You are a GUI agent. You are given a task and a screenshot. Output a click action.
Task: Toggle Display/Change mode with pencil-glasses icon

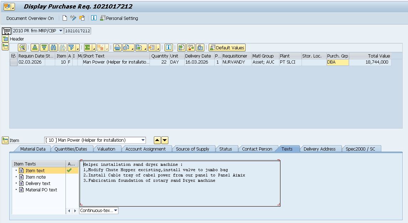point(73,18)
